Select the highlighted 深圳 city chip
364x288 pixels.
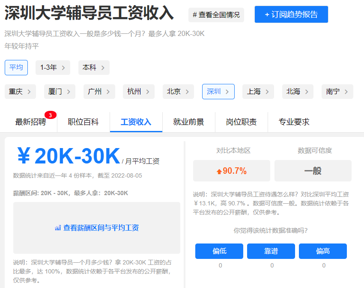(x=218, y=92)
